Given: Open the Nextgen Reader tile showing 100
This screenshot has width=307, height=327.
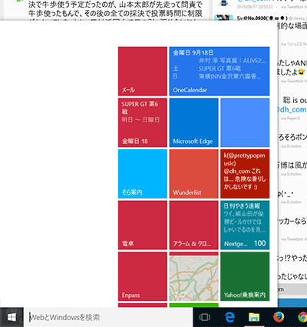Looking at the screenshot, I should click(245, 225).
